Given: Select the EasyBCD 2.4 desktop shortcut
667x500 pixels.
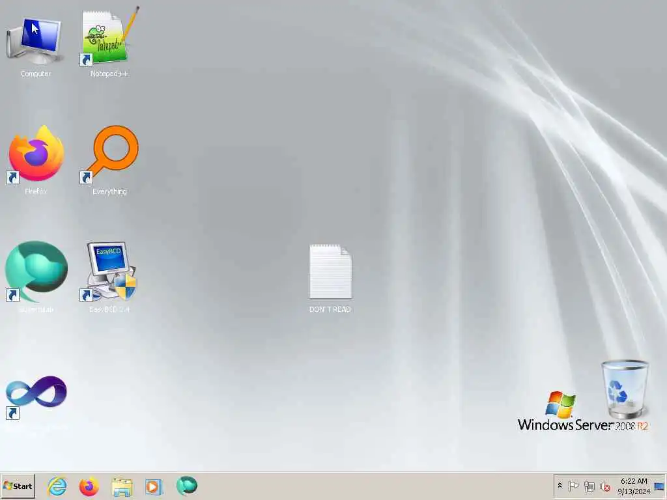Looking at the screenshot, I should 109,276.
